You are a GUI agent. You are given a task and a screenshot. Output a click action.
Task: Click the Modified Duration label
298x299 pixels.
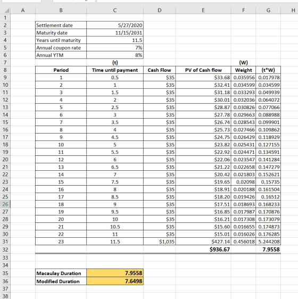pyautogui.click(x=61, y=281)
